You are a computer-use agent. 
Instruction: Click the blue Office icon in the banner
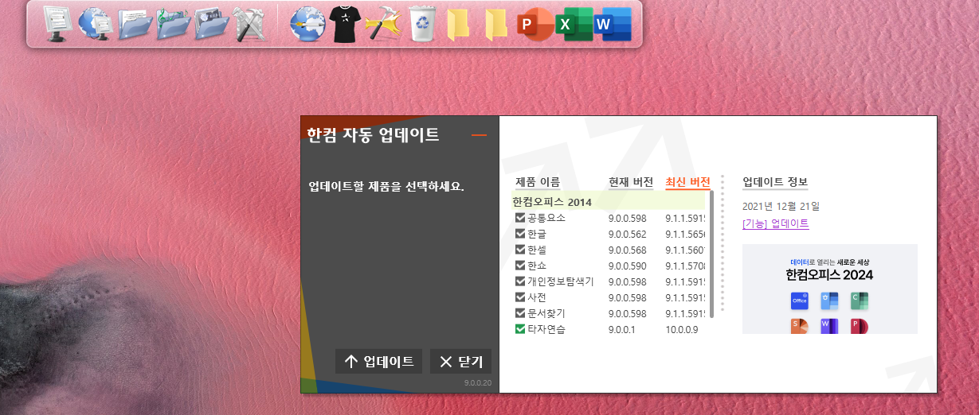[x=800, y=301]
